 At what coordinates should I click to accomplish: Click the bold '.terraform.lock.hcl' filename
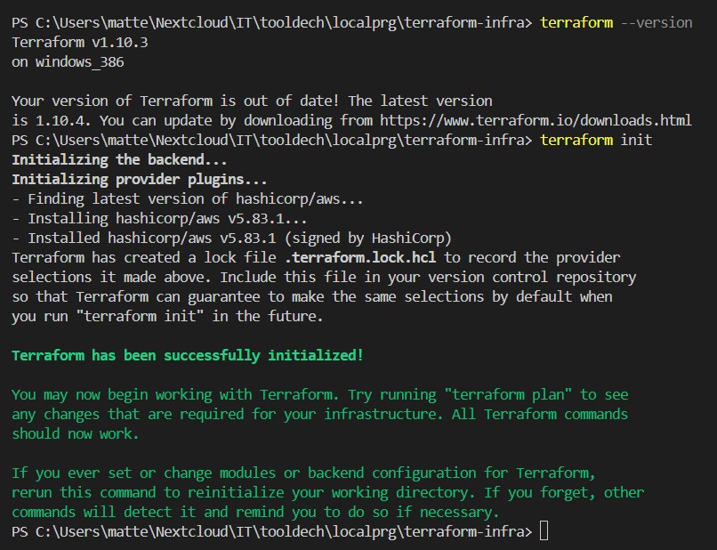click(x=360, y=257)
